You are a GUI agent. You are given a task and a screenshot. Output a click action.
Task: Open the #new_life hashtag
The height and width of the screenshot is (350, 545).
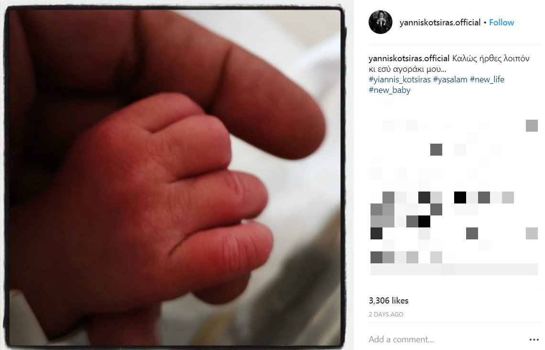pyautogui.click(x=487, y=79)
